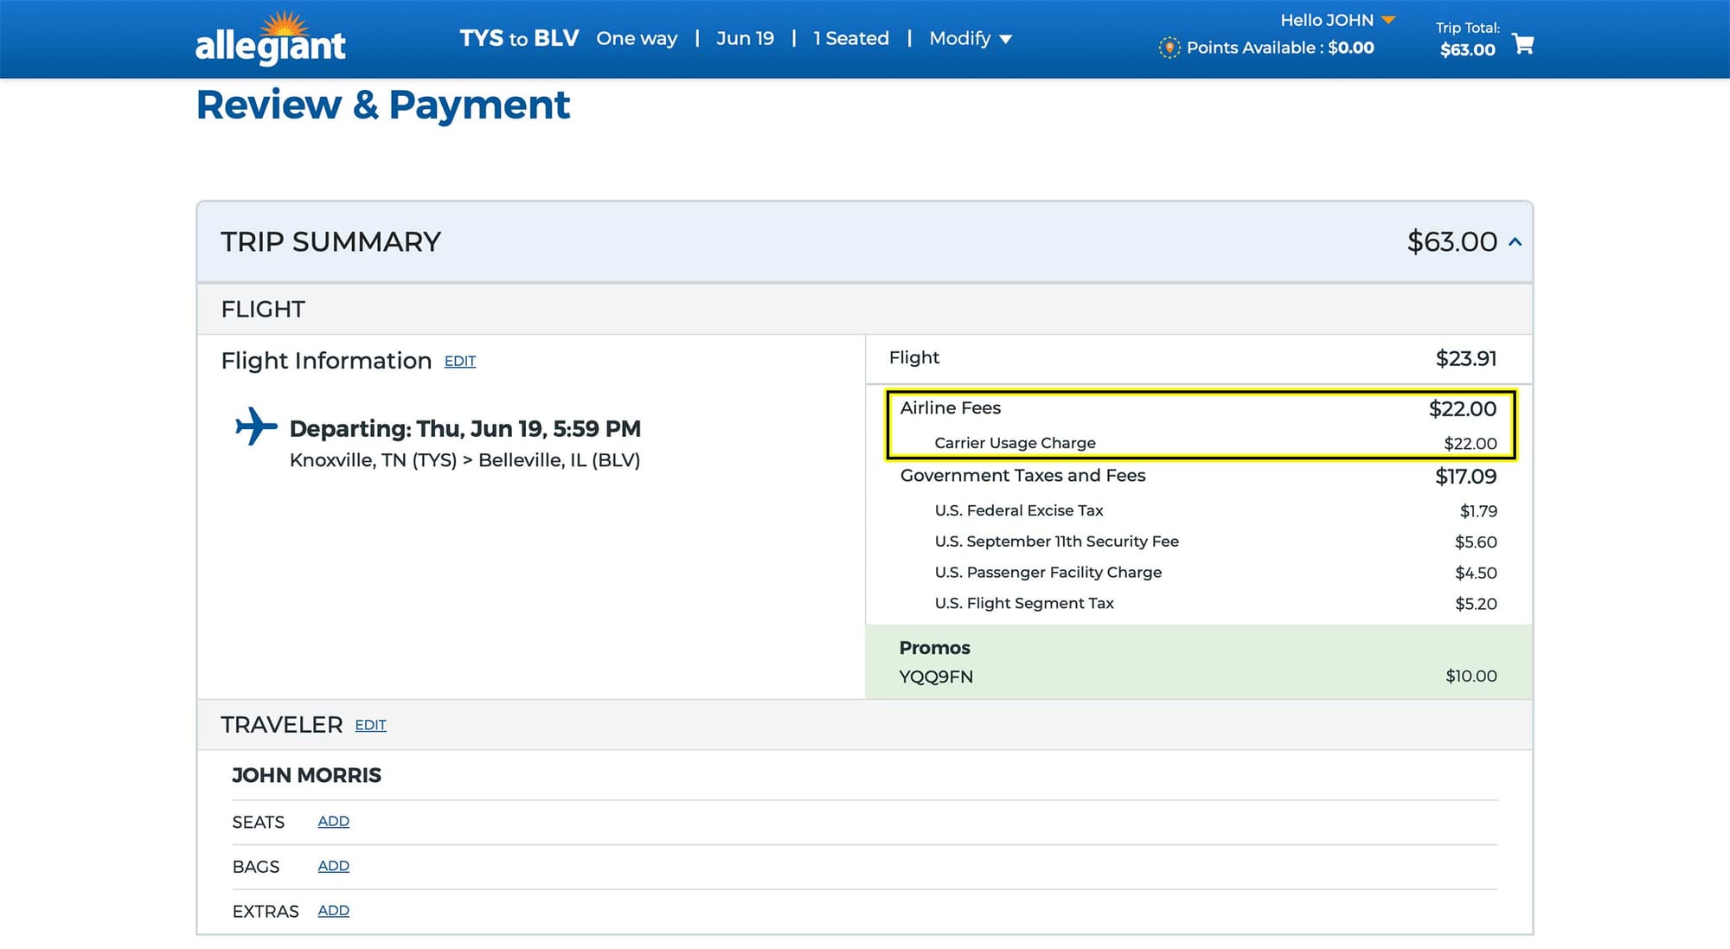Click the One way trip type
The width and height of the screenshot is (1730, 949).
637,38
